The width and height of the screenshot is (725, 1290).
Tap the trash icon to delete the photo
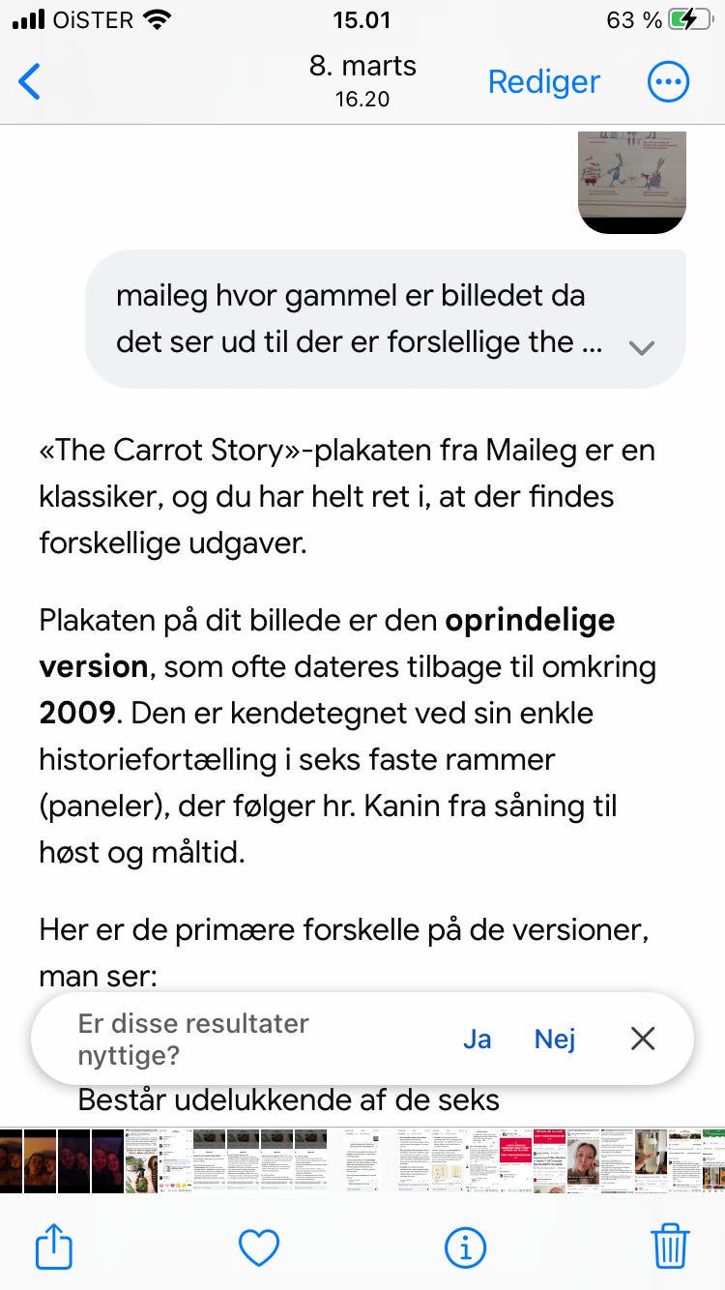tap(672, 1246)
